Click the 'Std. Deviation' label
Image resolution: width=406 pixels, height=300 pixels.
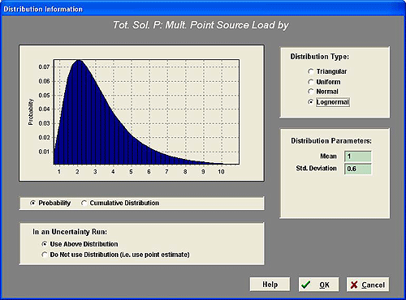click(x=316, y=169)
